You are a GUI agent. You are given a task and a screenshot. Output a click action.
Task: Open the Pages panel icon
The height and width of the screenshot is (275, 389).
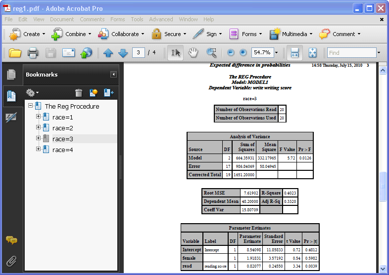pos(11,75)
